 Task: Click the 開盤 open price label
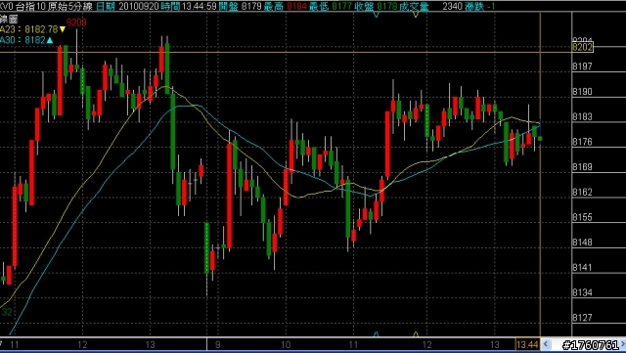(x=228, y=7)
